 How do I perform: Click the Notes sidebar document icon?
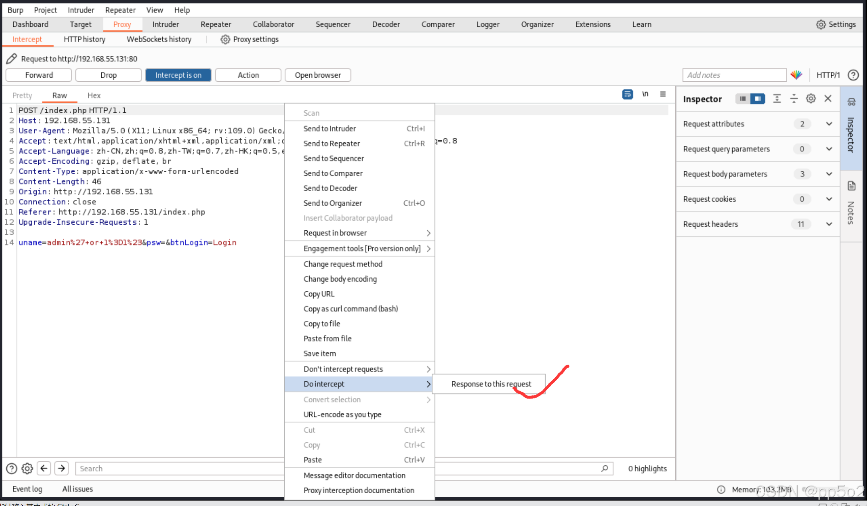click(851, 186)
